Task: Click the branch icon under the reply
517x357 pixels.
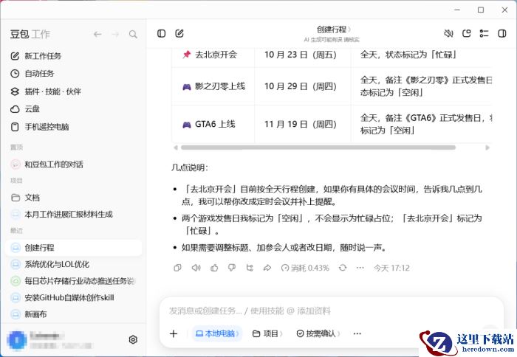Action: [250, 268]
